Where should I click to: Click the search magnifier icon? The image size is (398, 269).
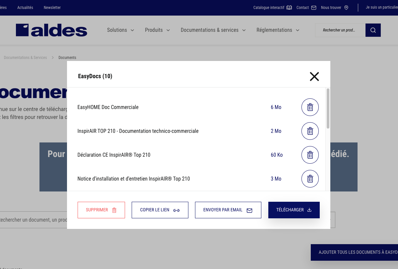point(373,30)
